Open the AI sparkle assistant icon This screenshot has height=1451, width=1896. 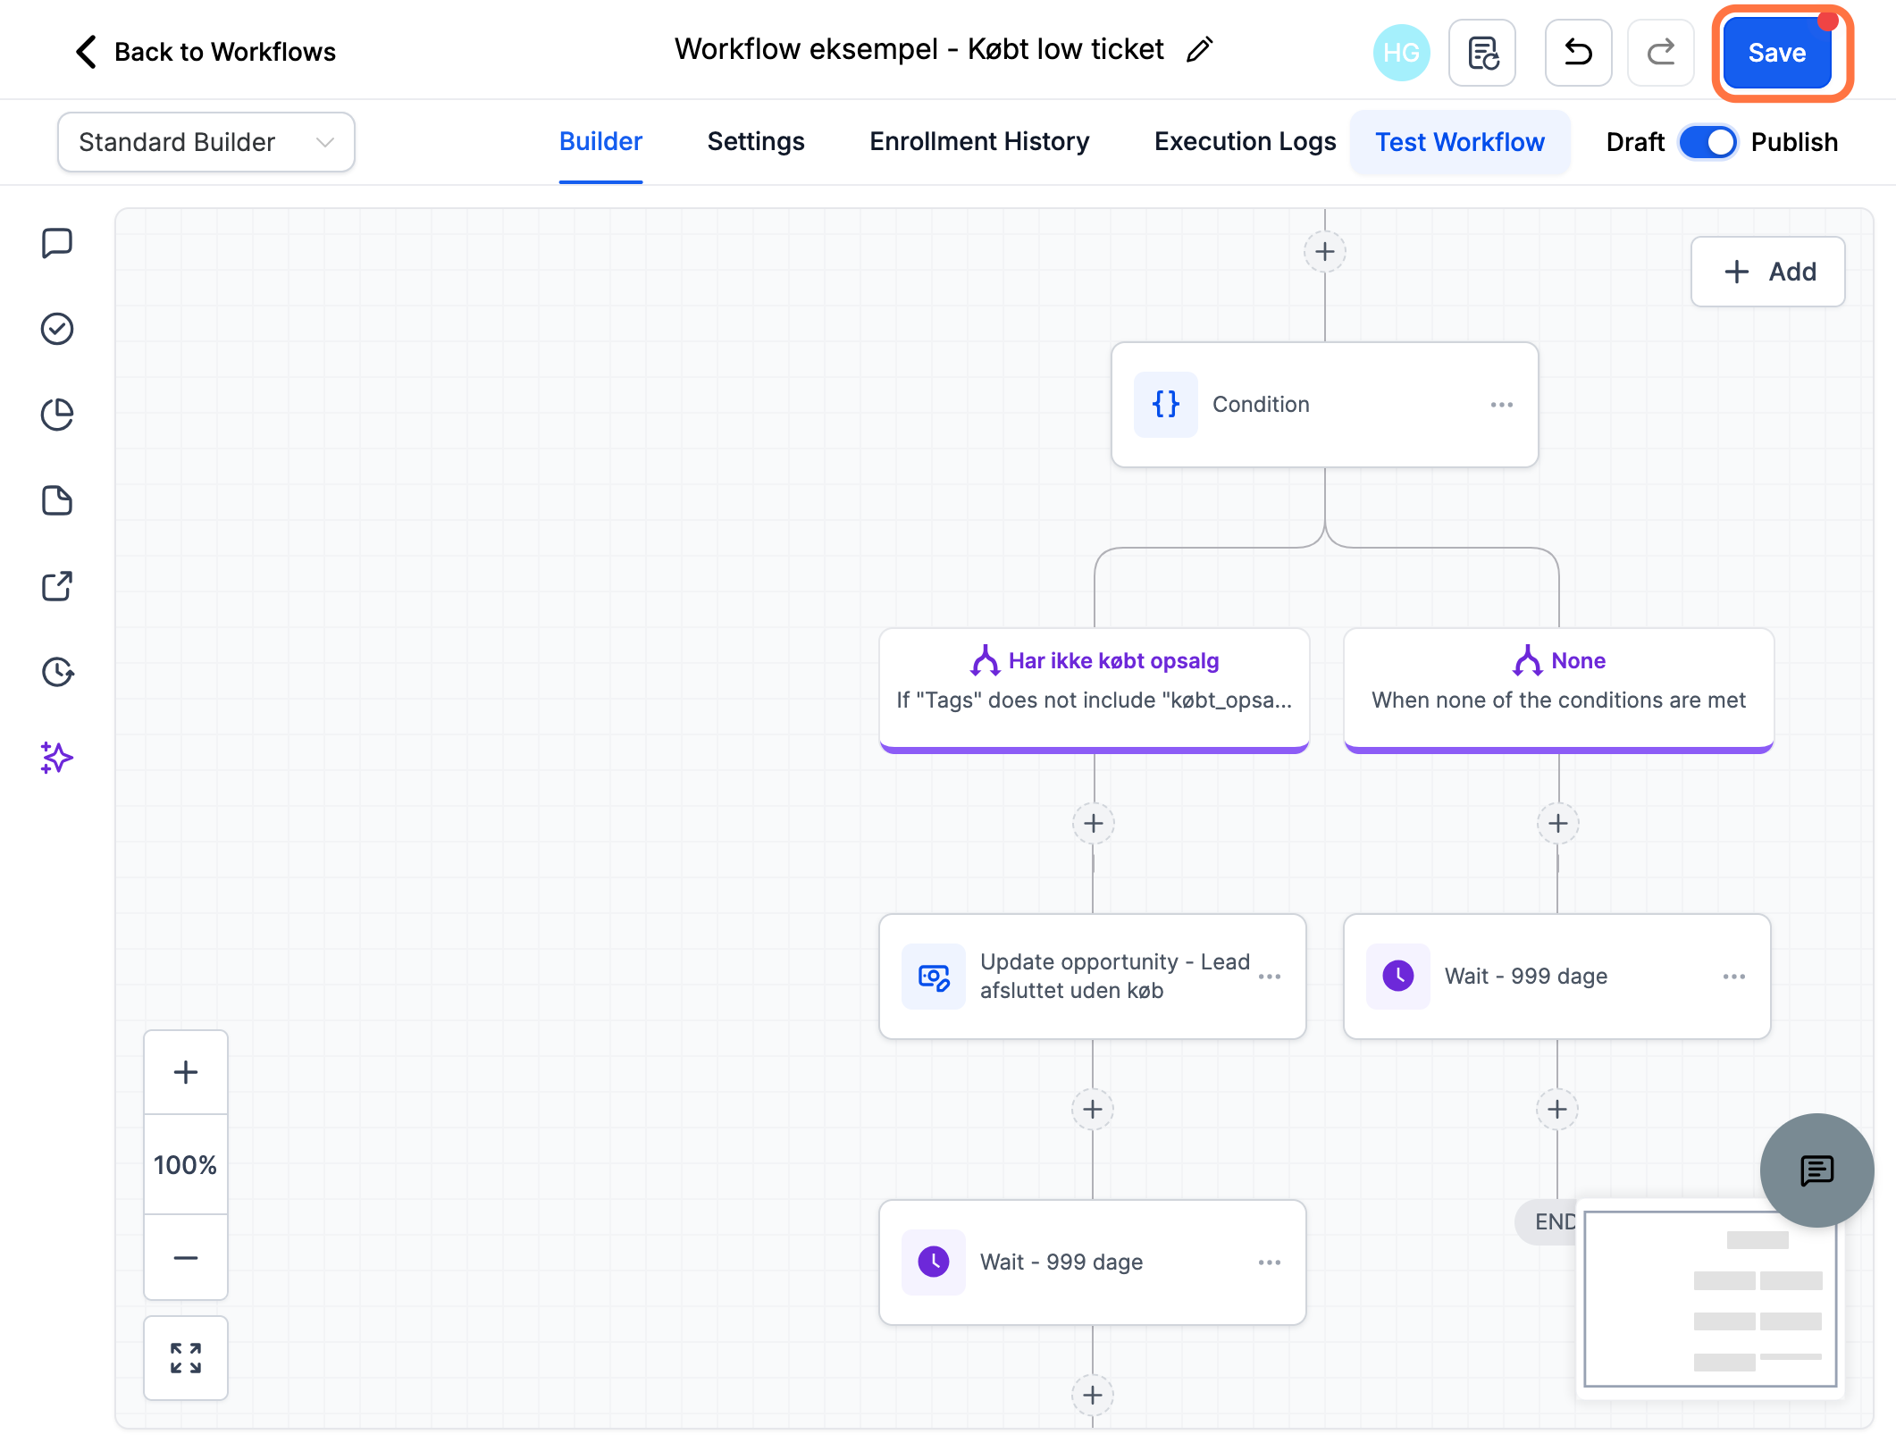57,758
